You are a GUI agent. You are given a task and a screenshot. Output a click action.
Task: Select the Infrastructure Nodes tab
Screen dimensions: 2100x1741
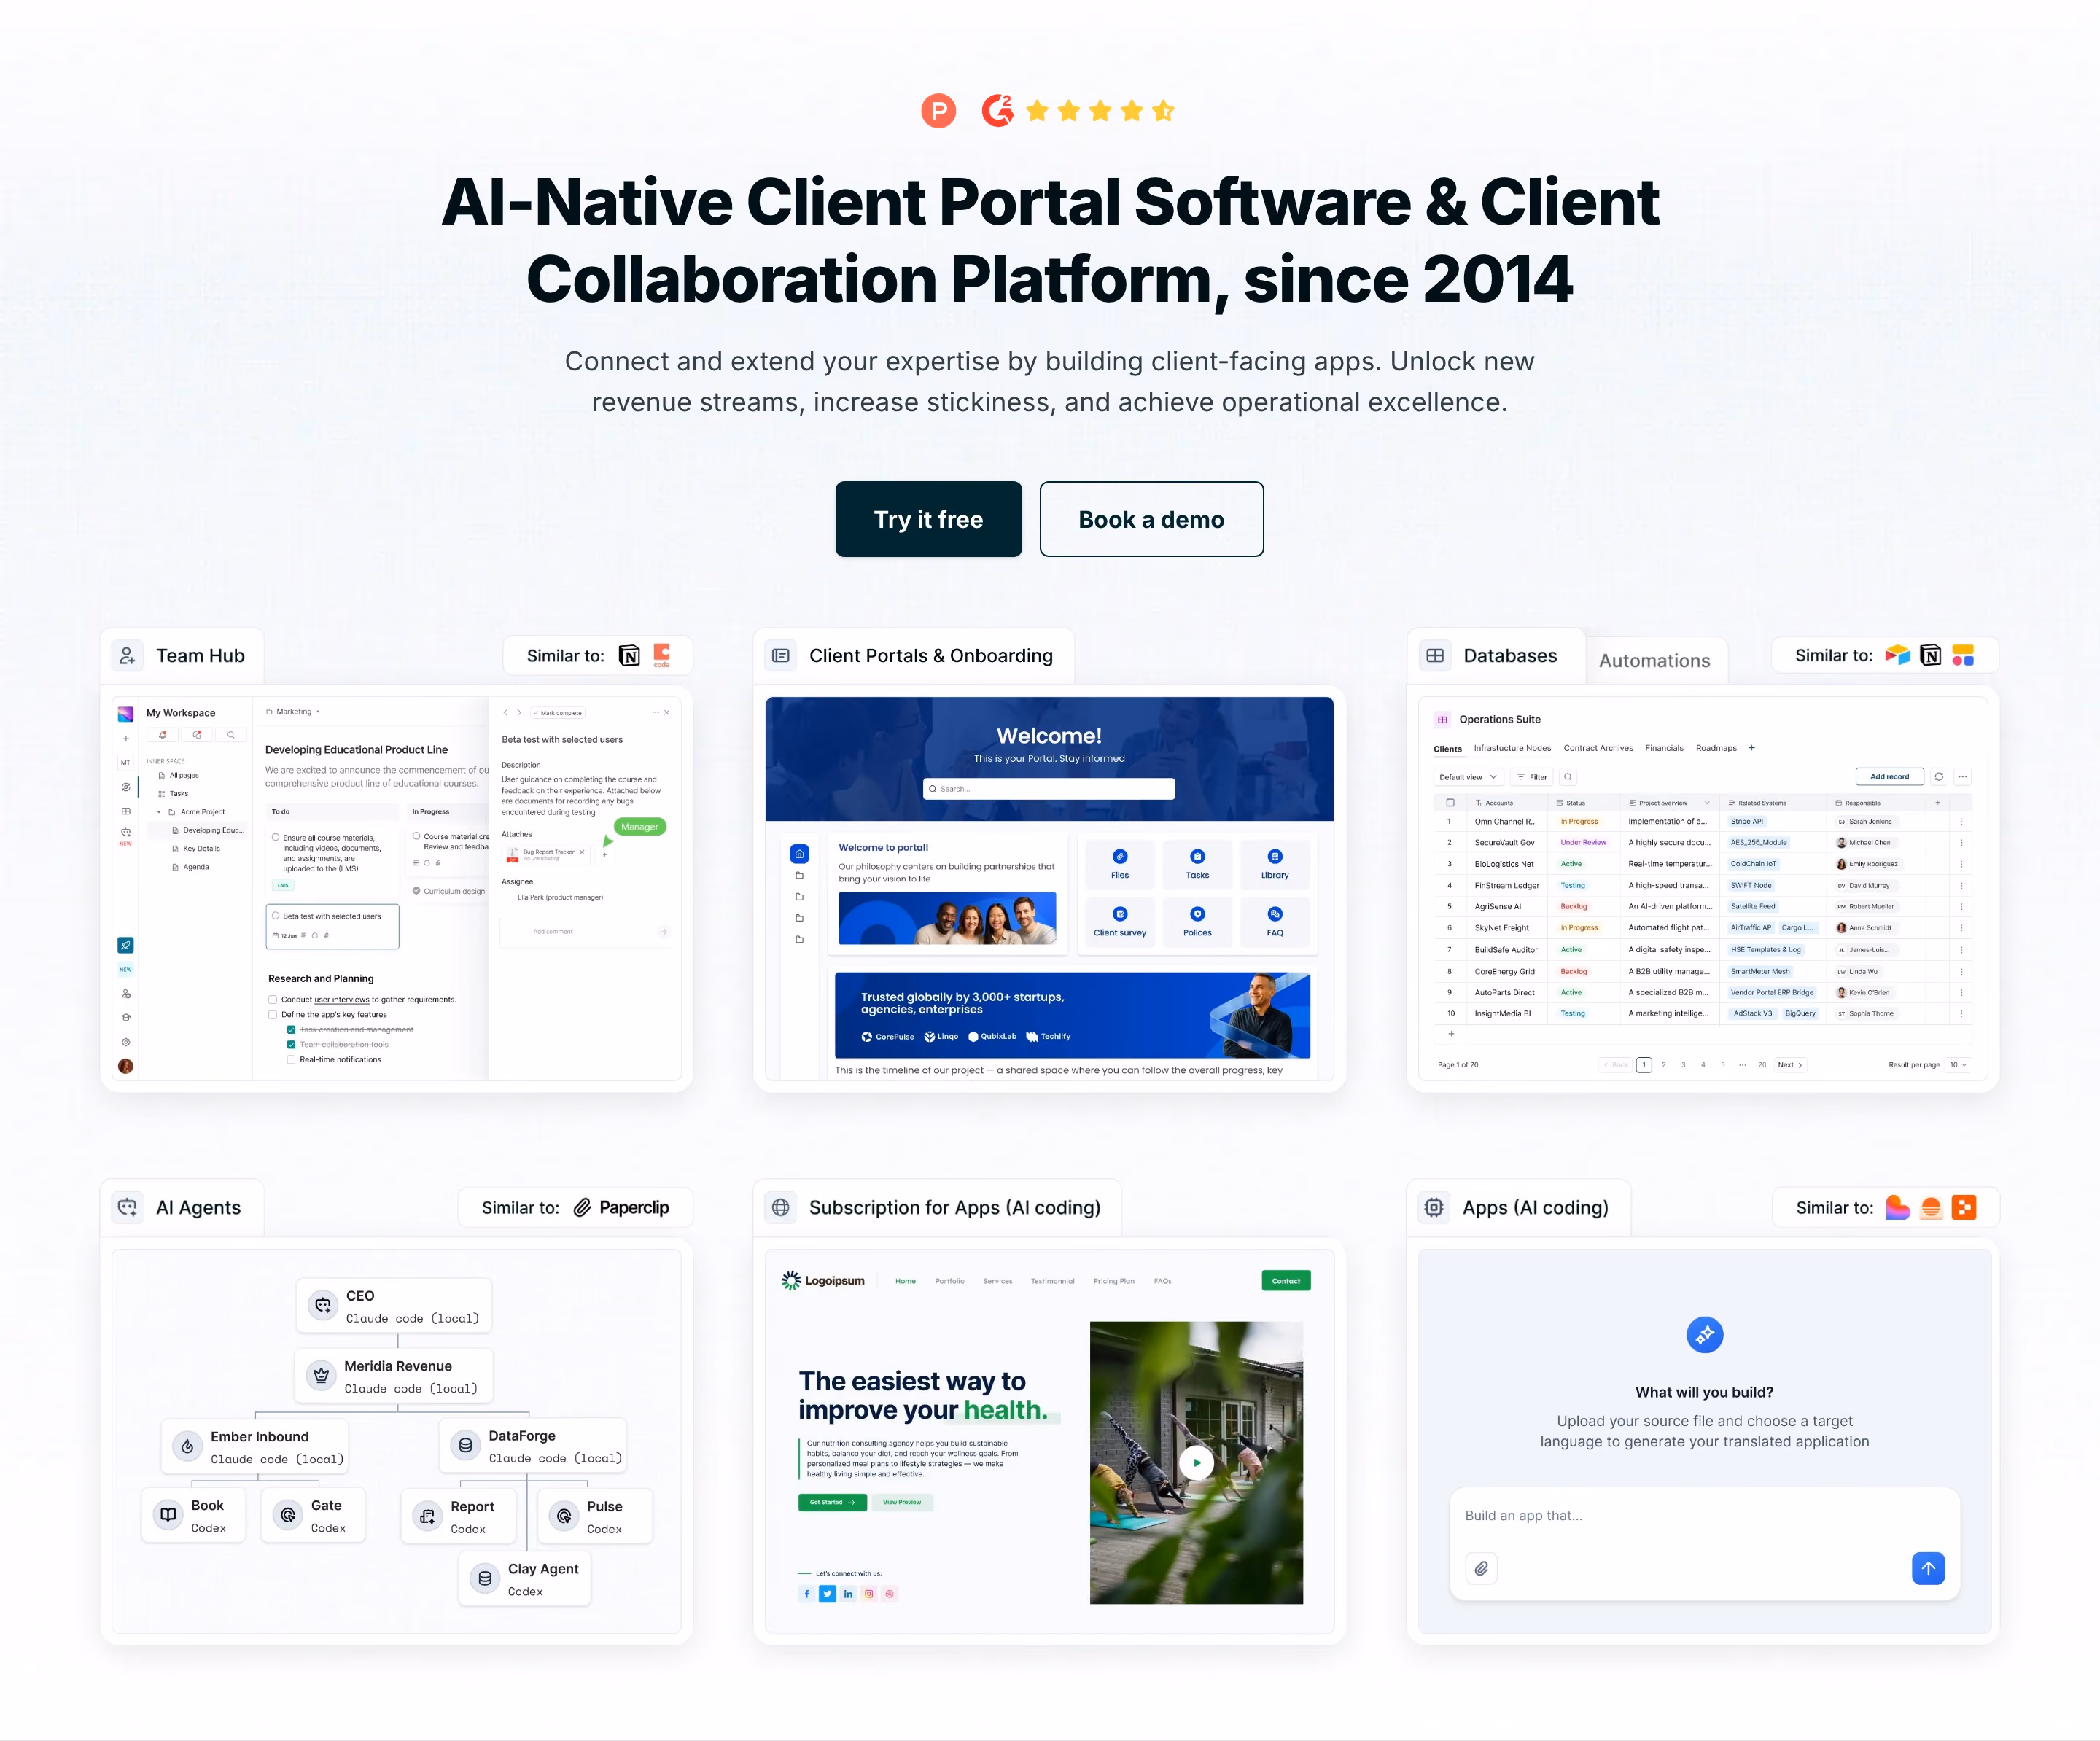click(1512, 748)
